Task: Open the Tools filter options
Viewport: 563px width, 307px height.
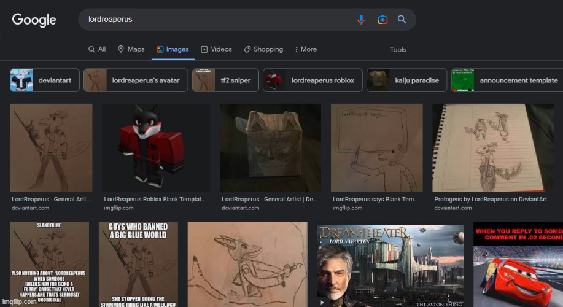Action: [x=398, y=50]
